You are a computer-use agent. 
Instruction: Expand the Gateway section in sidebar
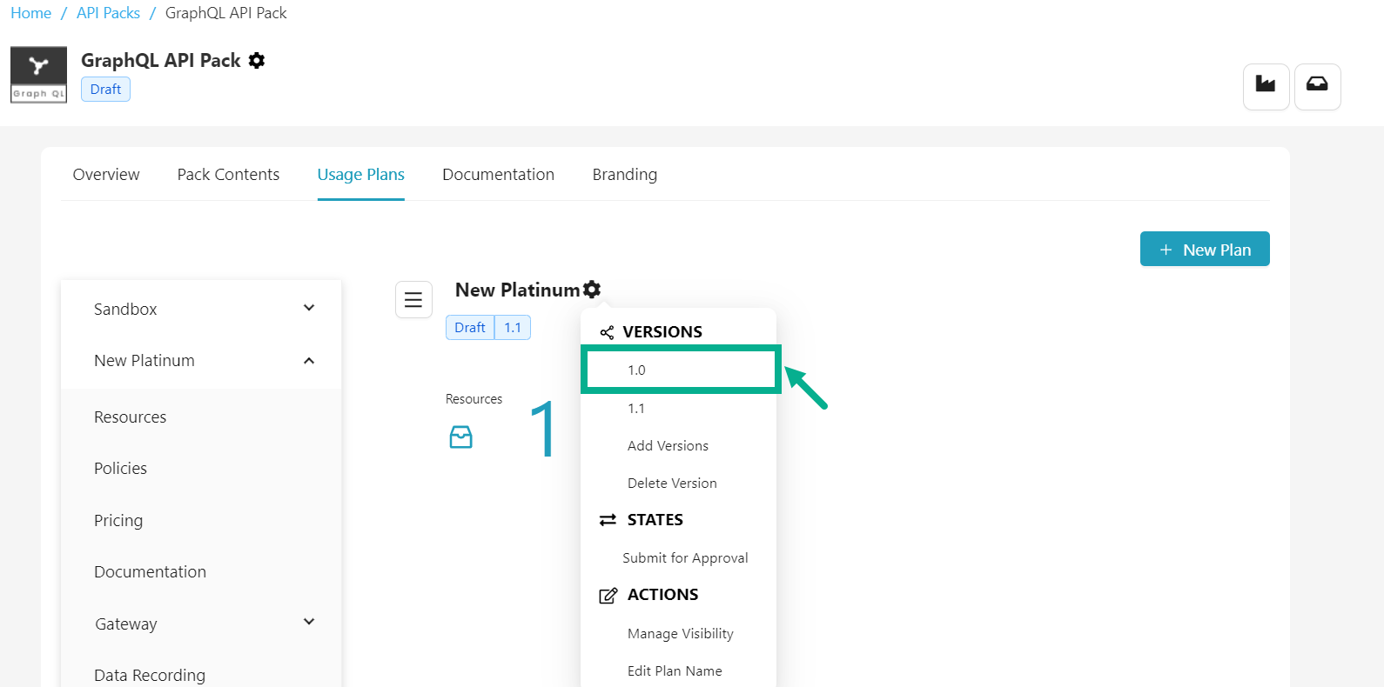309,623
